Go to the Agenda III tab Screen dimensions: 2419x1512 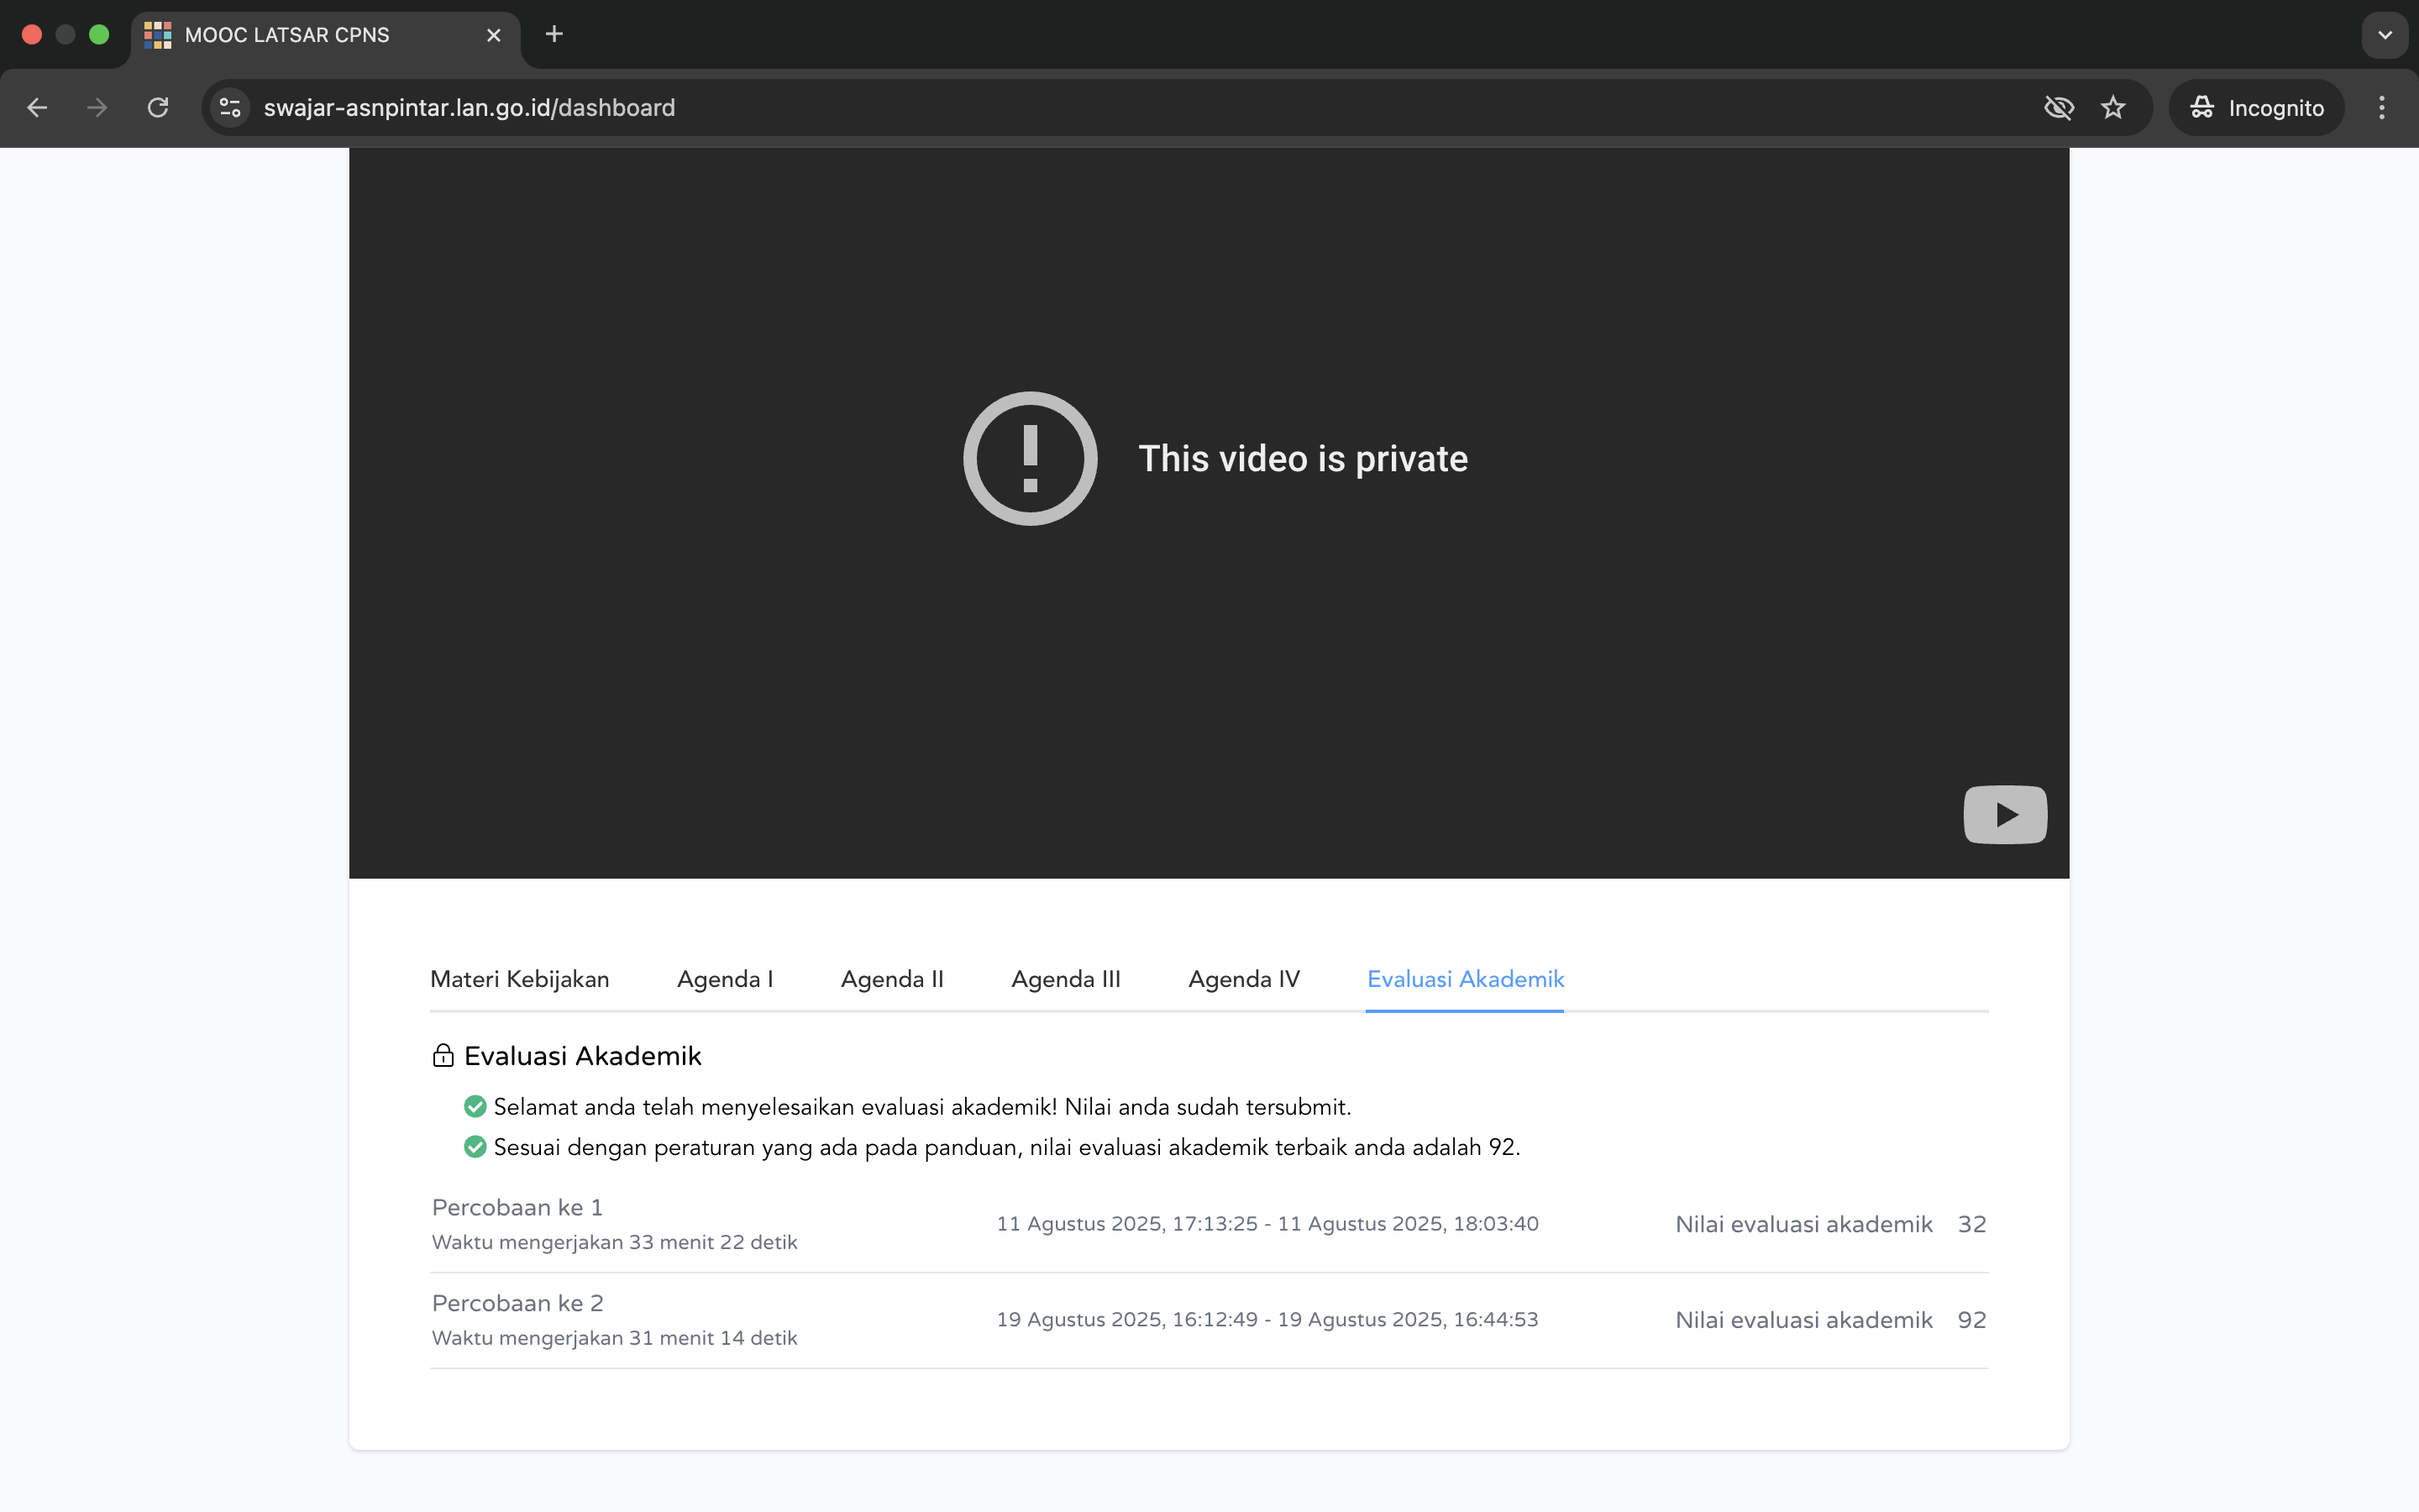click(x=1066, y=979)
